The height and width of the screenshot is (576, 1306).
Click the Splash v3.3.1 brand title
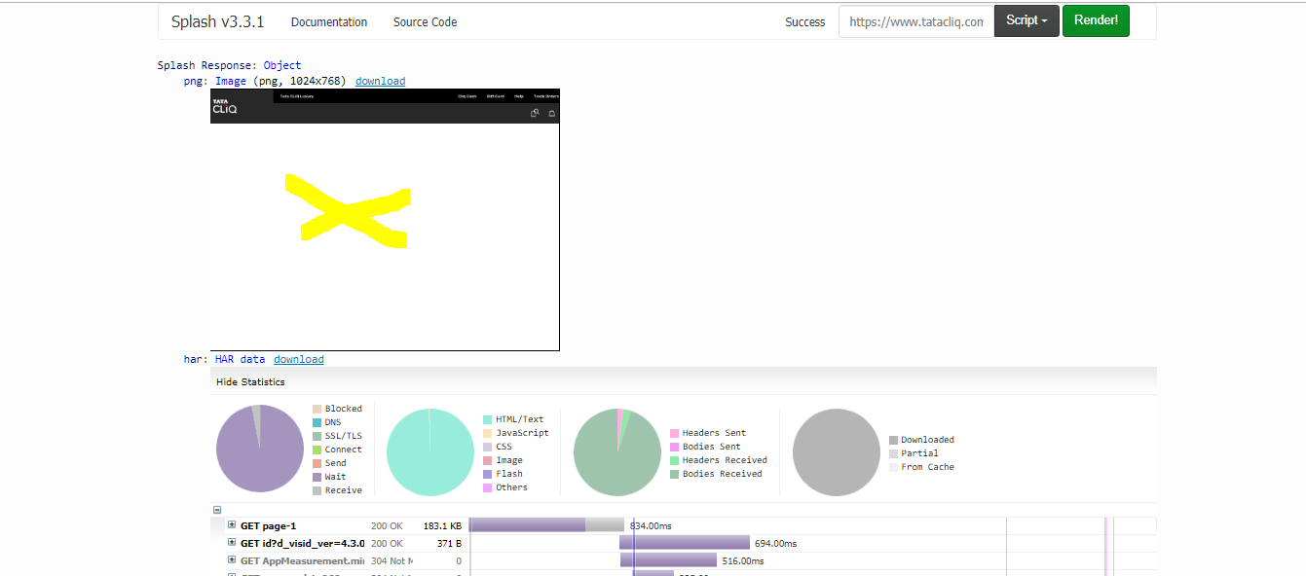[x=217, y=21]
